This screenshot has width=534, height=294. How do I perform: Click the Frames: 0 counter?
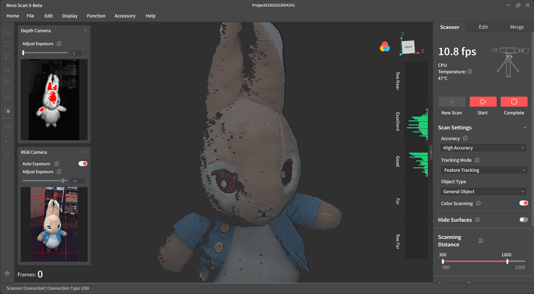(30, 274)
